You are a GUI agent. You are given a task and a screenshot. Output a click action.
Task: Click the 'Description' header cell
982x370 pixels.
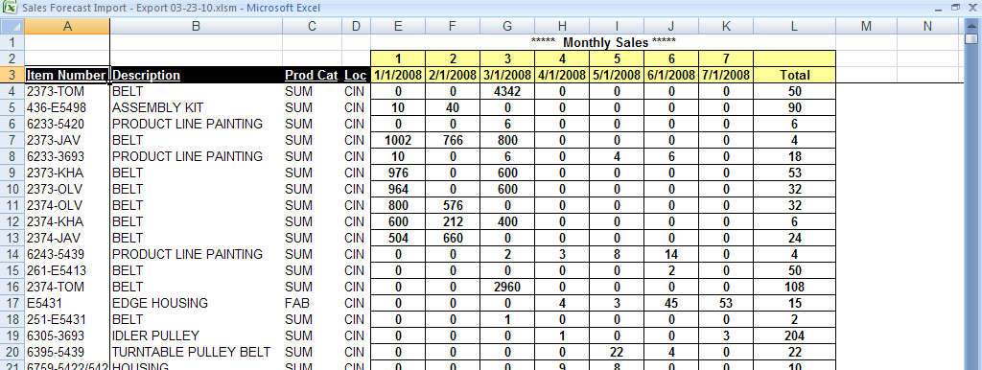196,75
